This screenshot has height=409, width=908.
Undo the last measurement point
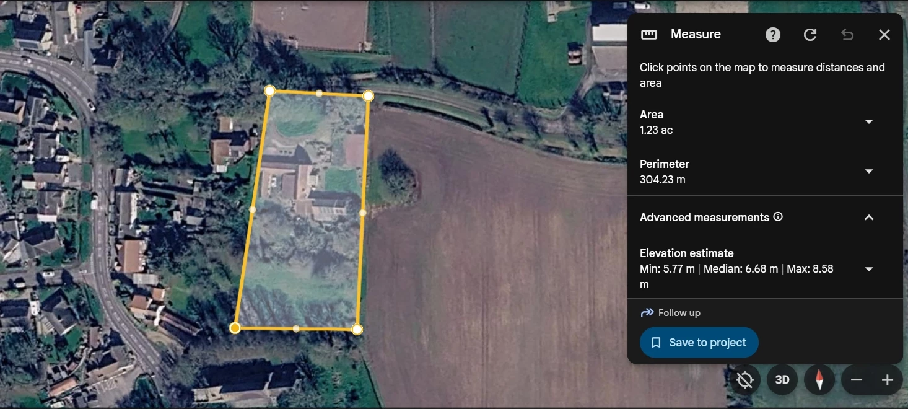pos(847,35)
